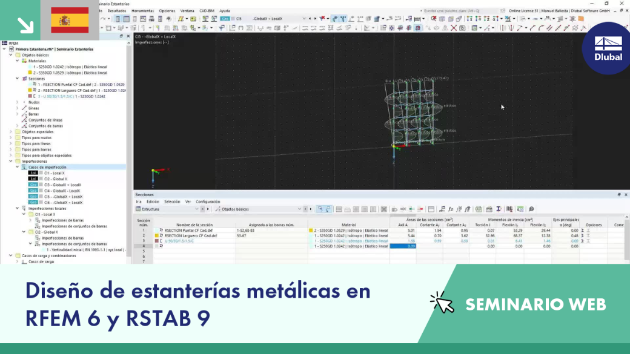Click the yellow color swatch of section 2
Viewport: 630px width, 354px height.
pos(157,235)
